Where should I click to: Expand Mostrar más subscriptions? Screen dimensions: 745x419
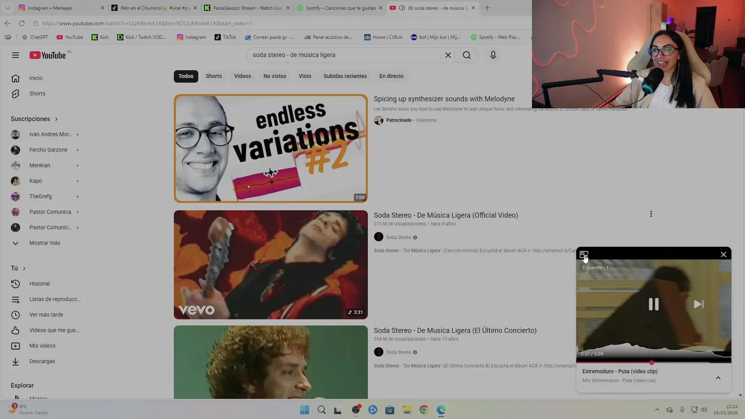44,243
